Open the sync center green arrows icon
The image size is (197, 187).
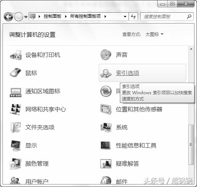click(106, 91)
